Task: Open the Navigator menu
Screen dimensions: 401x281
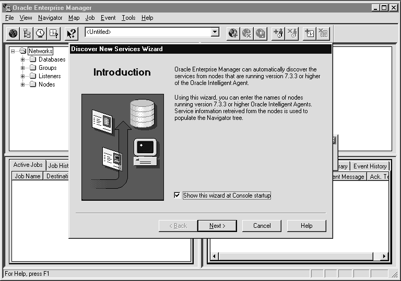Action: click(x=50, y=18)
